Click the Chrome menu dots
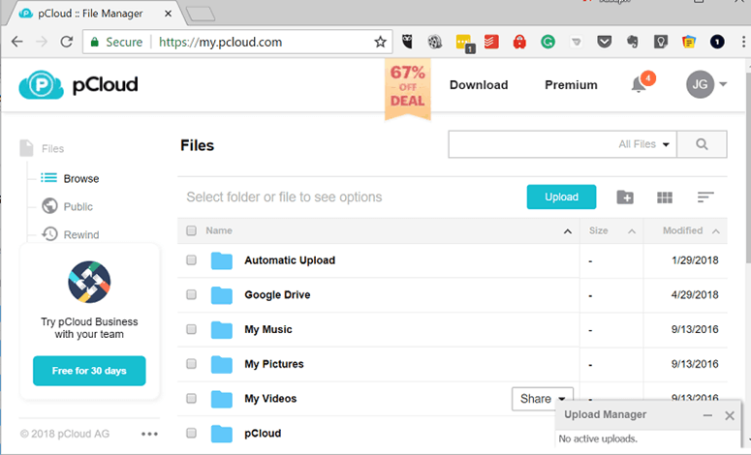Image resolution: width=751 pixels, height=455 pixels. point(743,42)
